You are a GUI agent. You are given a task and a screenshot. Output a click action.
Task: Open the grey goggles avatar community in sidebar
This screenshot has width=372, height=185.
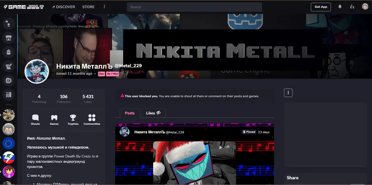point(9,129)
